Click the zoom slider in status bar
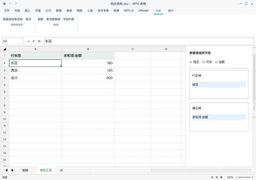 point(244,177)
